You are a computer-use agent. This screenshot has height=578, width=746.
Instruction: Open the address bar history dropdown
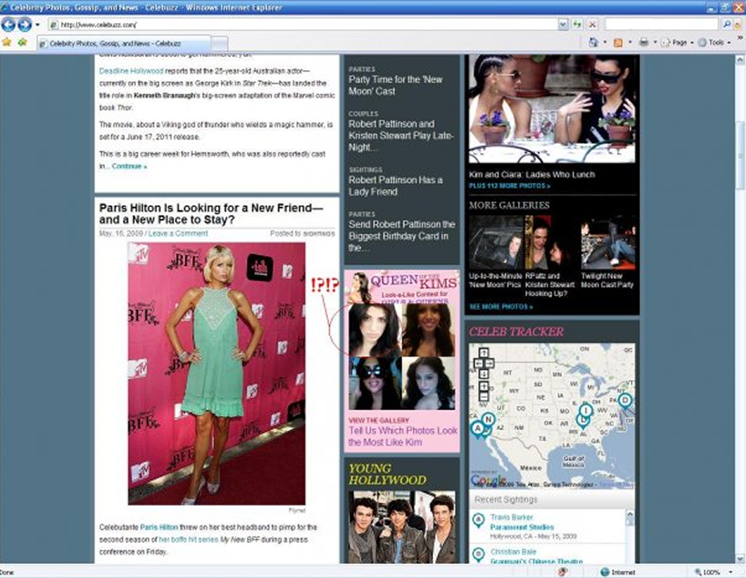tap(563, 24)
